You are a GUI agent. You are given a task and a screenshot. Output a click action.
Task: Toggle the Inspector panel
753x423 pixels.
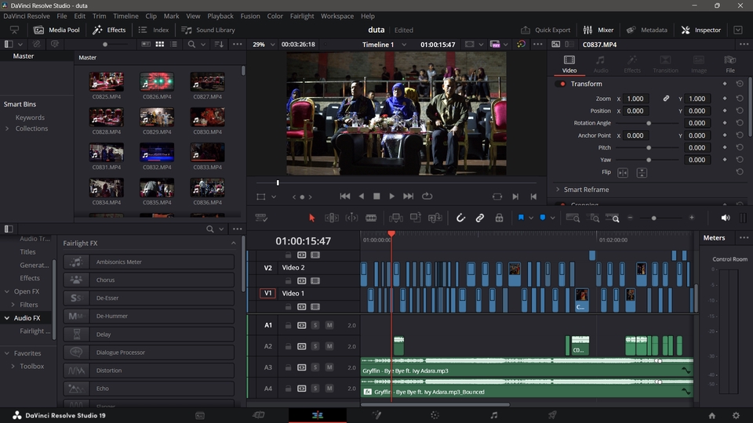(701, 30)
